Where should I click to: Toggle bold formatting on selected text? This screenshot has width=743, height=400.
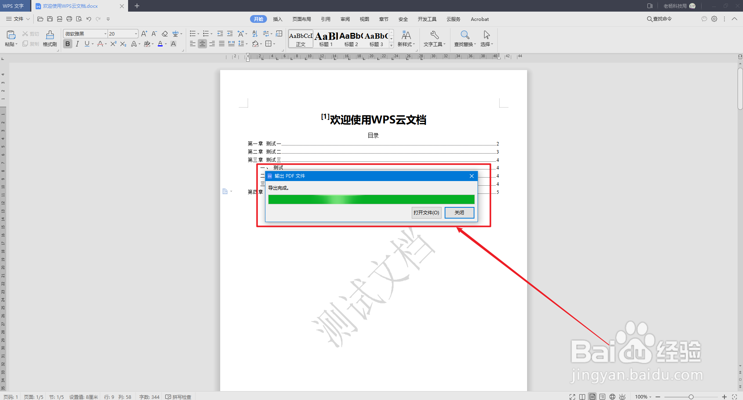point(67,44)
